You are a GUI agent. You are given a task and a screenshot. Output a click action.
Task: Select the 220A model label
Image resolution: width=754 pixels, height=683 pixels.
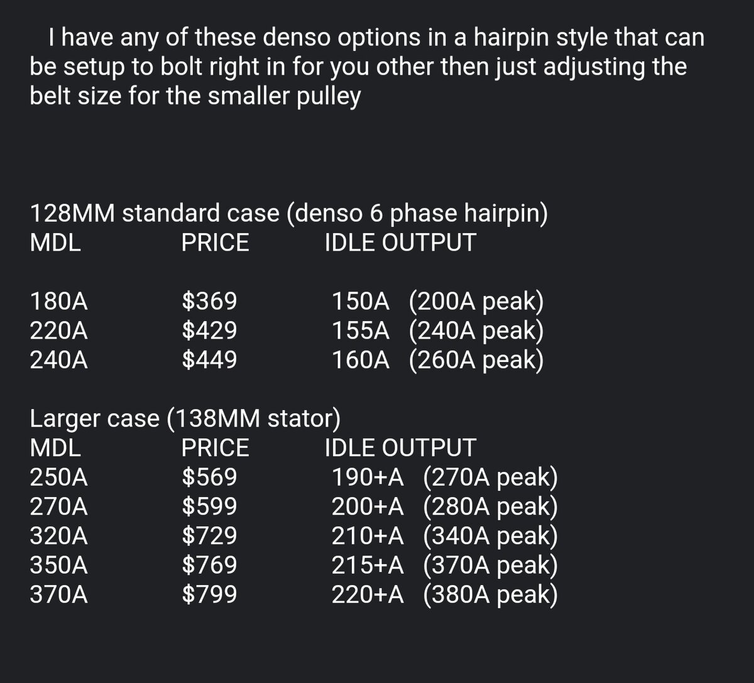click(x=59, y=331)
